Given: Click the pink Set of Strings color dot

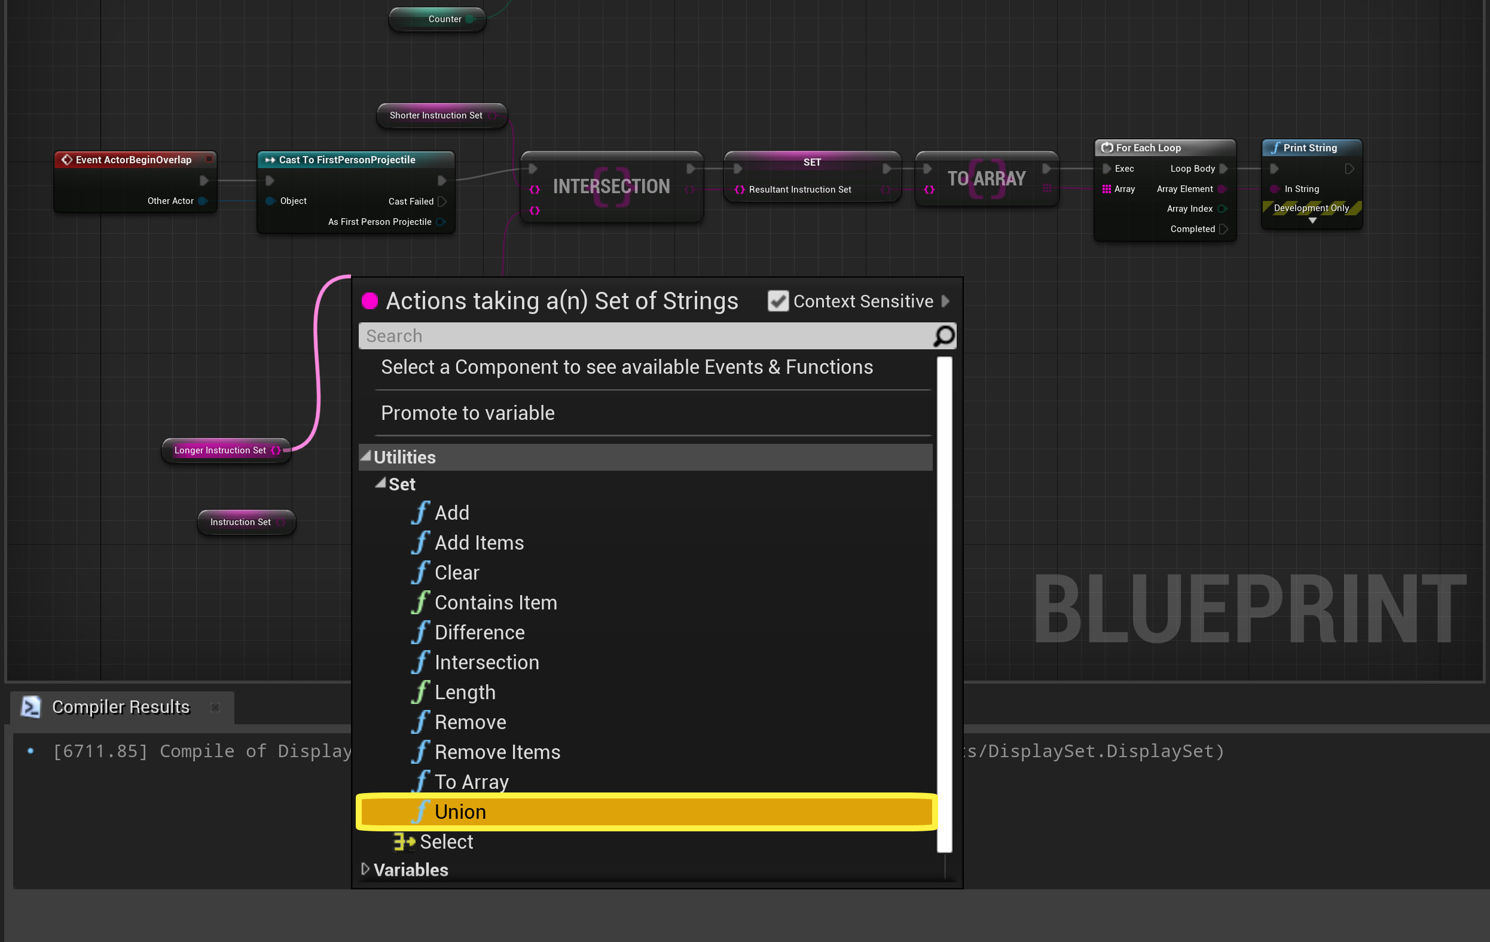Looking at the screenshot, I should pos(370,301).
